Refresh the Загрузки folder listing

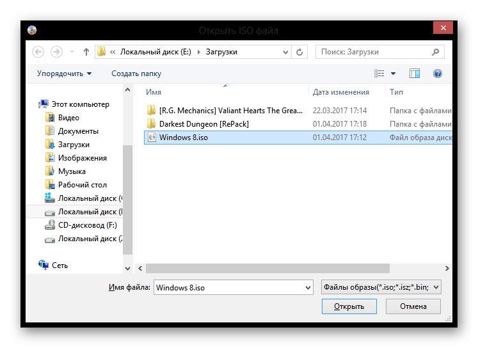(x=300, y=52)
